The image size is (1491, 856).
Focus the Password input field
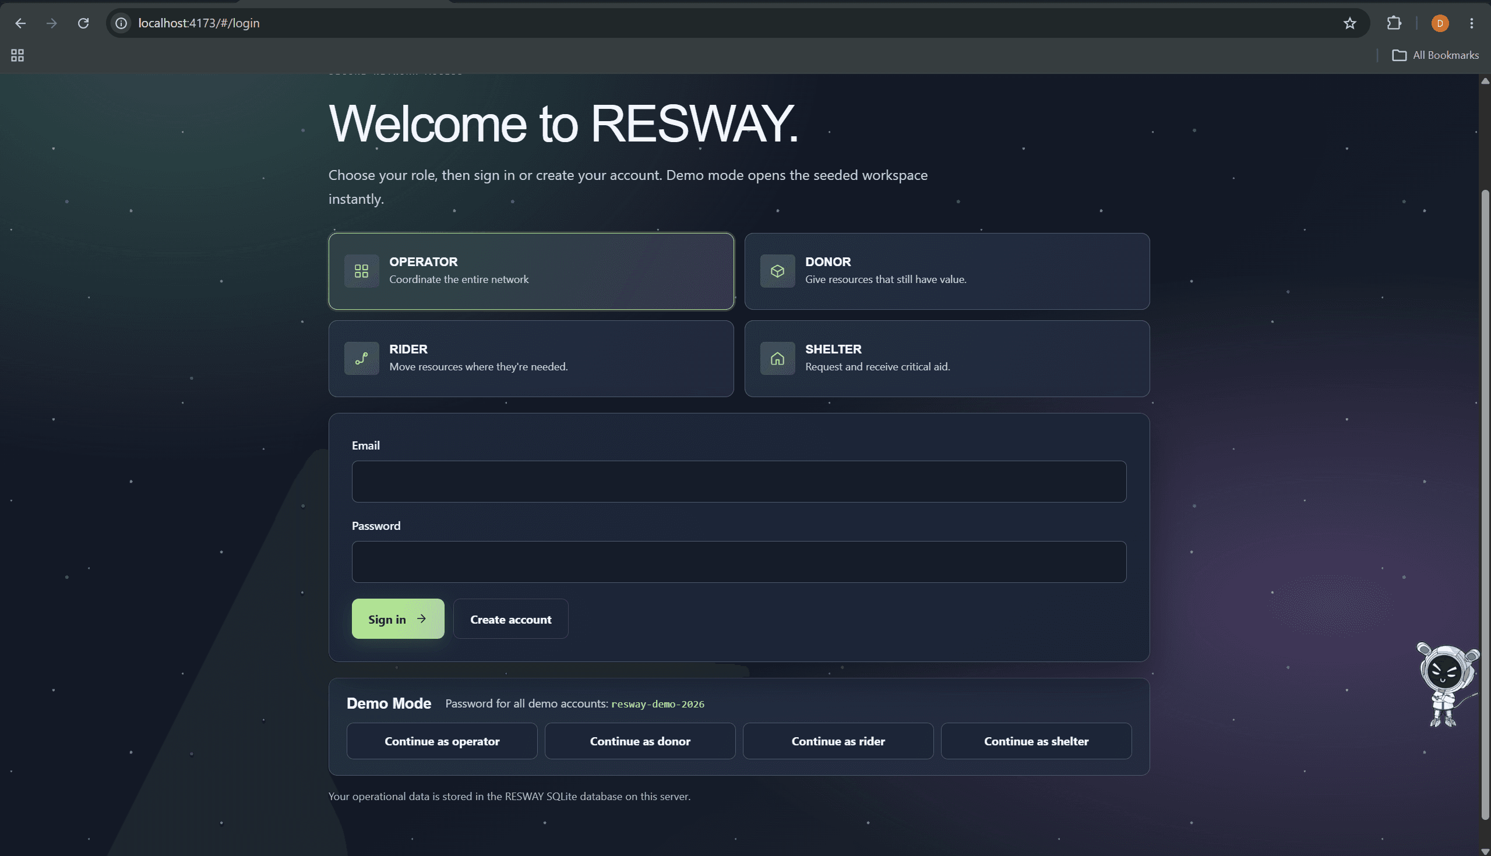[739, 561]
